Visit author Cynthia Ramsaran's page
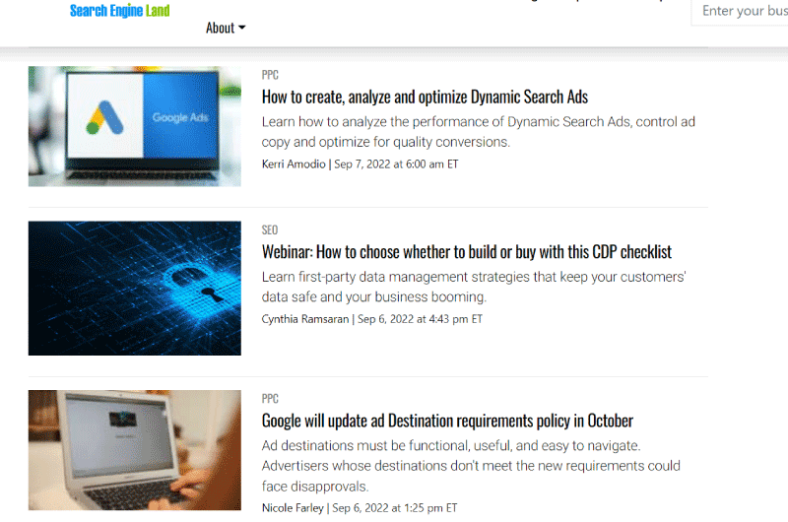The image size is (788, 522). pos(305,319)
